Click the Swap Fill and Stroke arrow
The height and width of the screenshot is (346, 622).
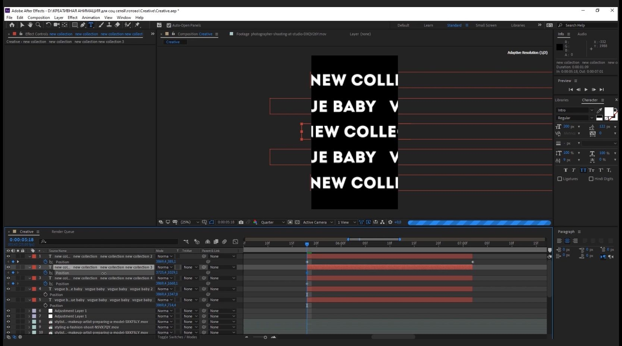[615, 109]
